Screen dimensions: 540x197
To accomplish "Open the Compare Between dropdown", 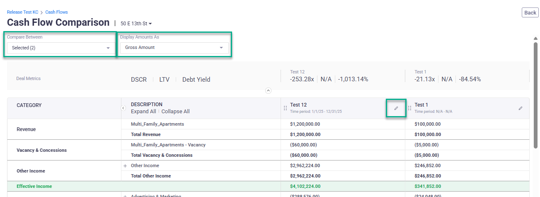I will (61, 48).
